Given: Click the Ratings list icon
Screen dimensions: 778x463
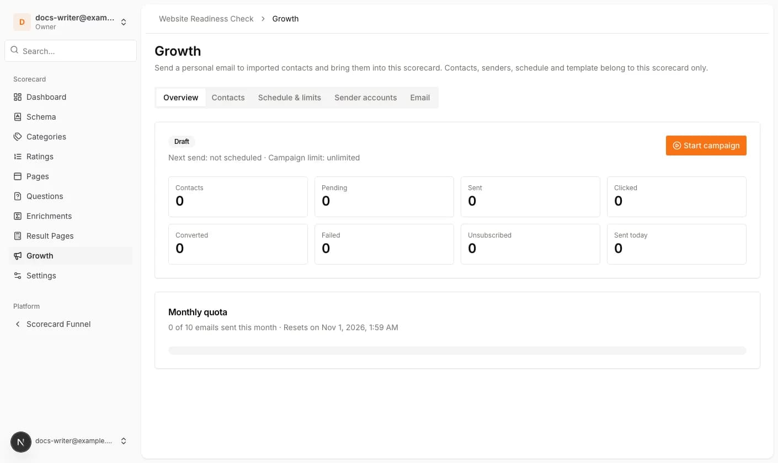Looking at the screenshot, I should click(18, 157).
